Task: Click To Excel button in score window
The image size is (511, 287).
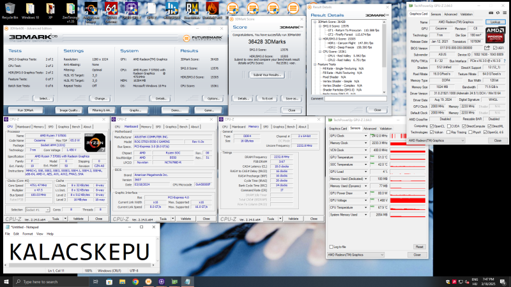Action: click(267, 99)
